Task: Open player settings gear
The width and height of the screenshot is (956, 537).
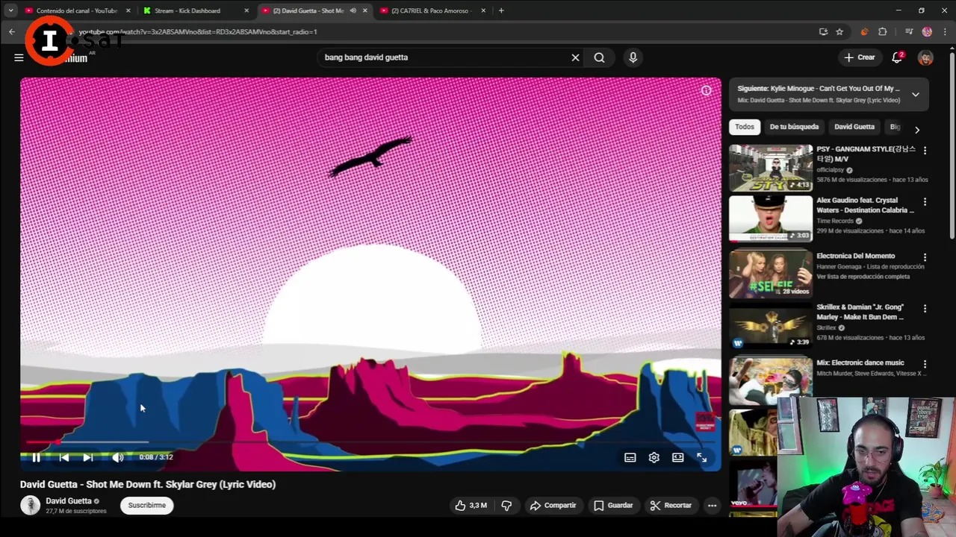Action: click(654, 458)
